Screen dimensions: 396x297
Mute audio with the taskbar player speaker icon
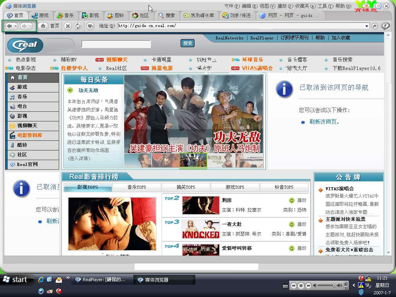[315, 286]
